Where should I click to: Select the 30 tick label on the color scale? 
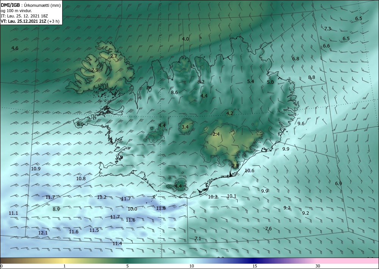point(318,266)
